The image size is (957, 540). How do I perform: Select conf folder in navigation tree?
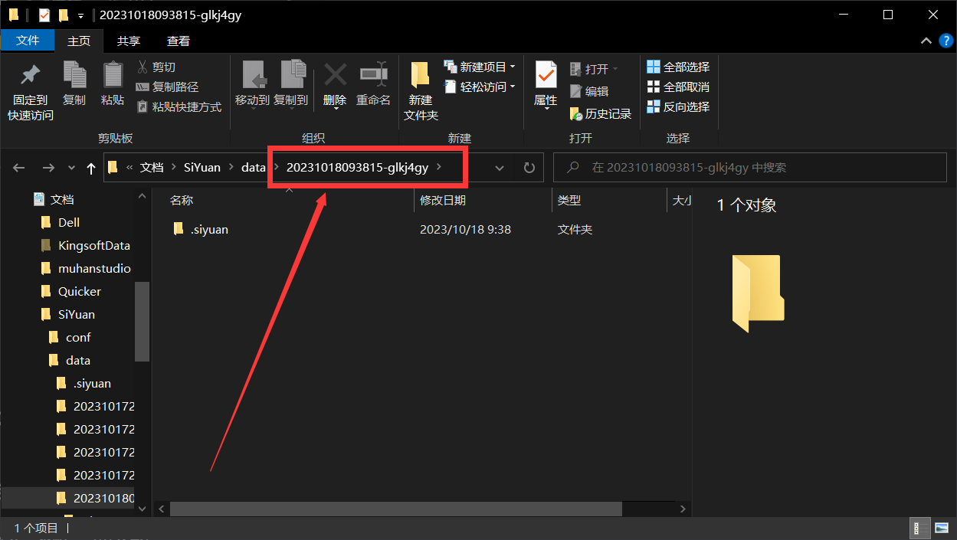coord(78,337)
